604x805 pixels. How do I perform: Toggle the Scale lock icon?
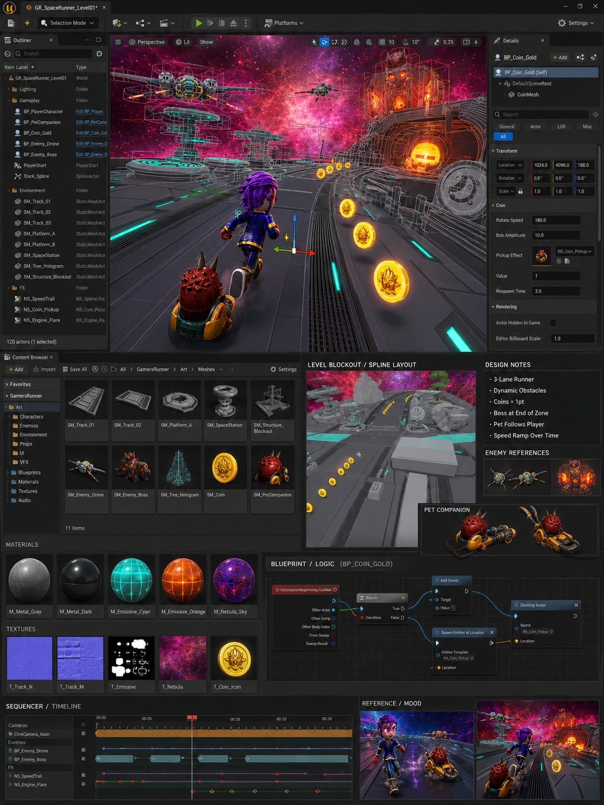pyautogui.click(x=521, y=191)
